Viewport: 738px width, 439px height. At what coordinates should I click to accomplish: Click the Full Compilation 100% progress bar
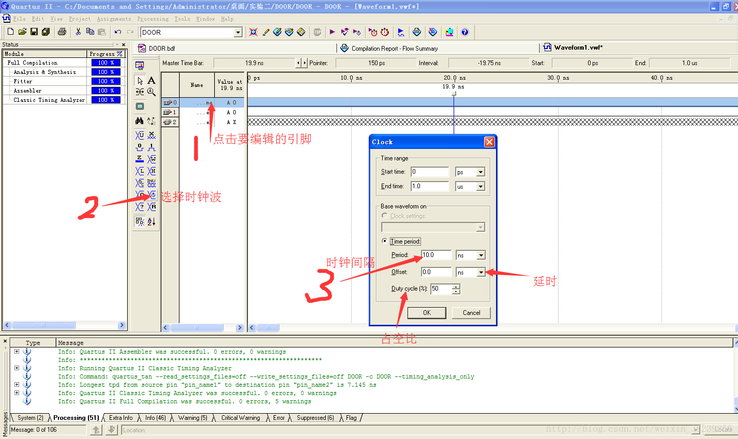[106, 63]
